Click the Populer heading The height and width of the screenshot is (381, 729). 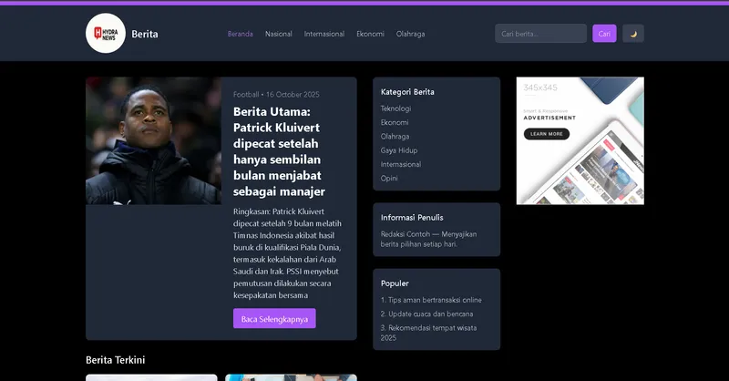click(x=395, y=283)
